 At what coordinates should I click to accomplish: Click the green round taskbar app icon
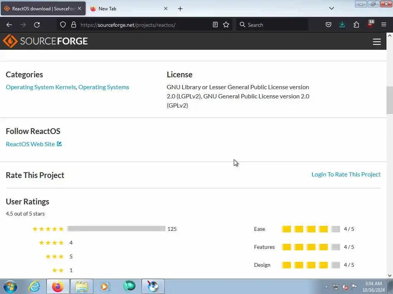point(129,286)
